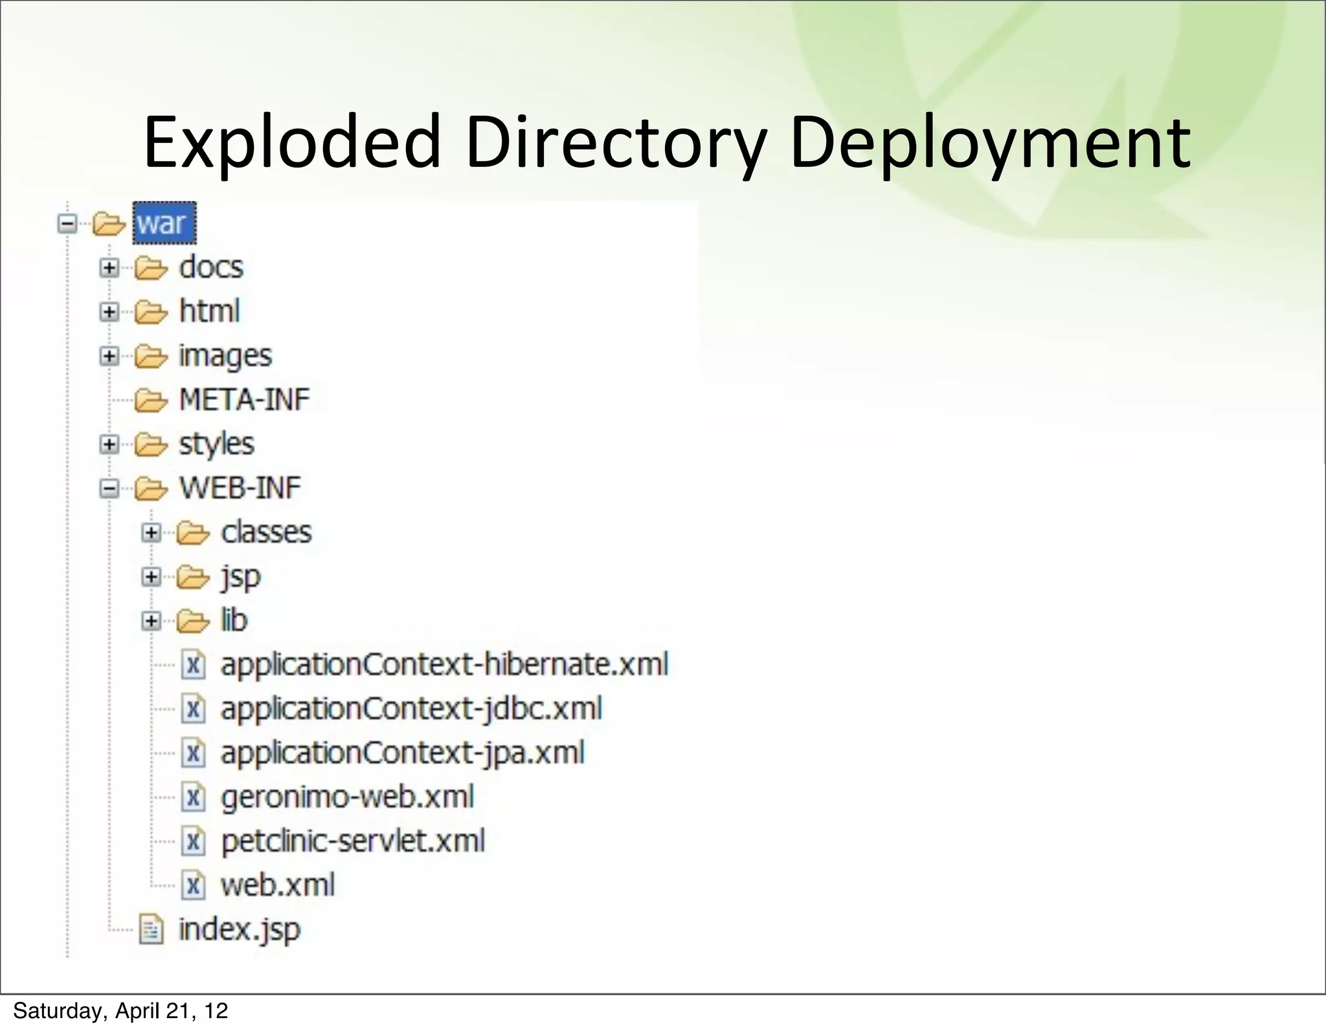Click the html folder icon

(151, 312)
